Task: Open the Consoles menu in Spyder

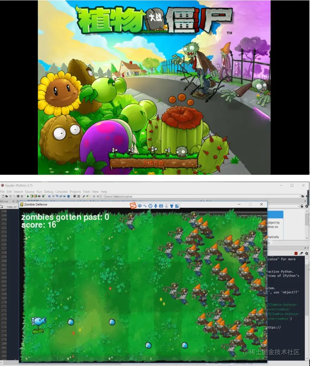Action: point(61,191)
